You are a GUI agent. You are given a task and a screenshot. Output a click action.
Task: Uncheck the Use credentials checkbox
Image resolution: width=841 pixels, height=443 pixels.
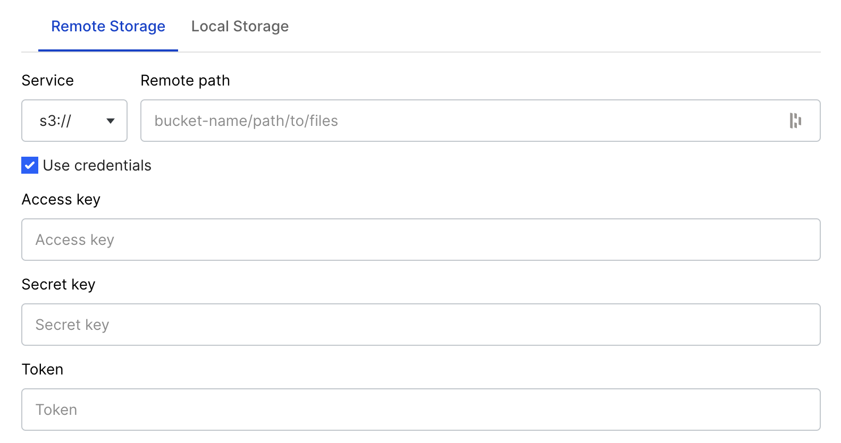click(x=30, y=165)
